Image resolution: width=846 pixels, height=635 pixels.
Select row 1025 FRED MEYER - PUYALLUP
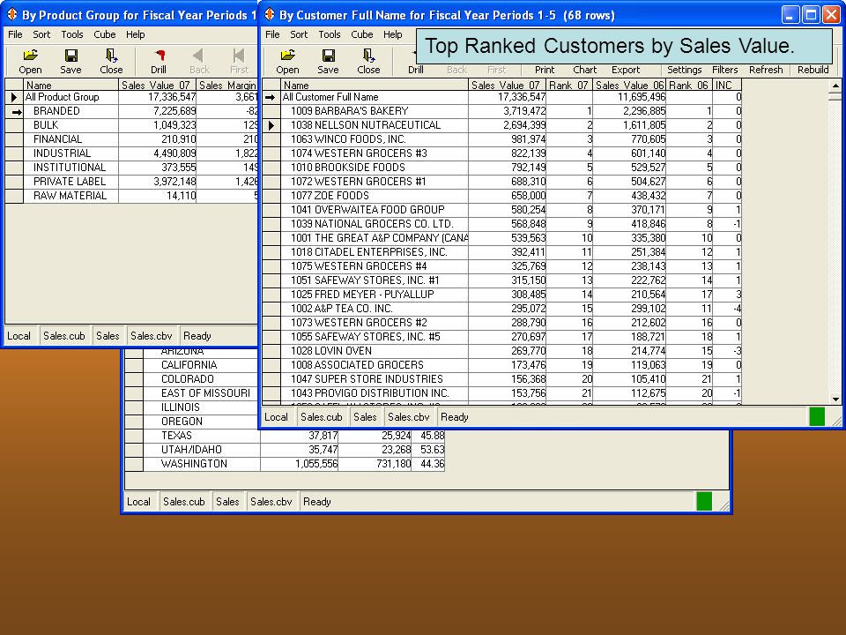(x=501, y=295)
